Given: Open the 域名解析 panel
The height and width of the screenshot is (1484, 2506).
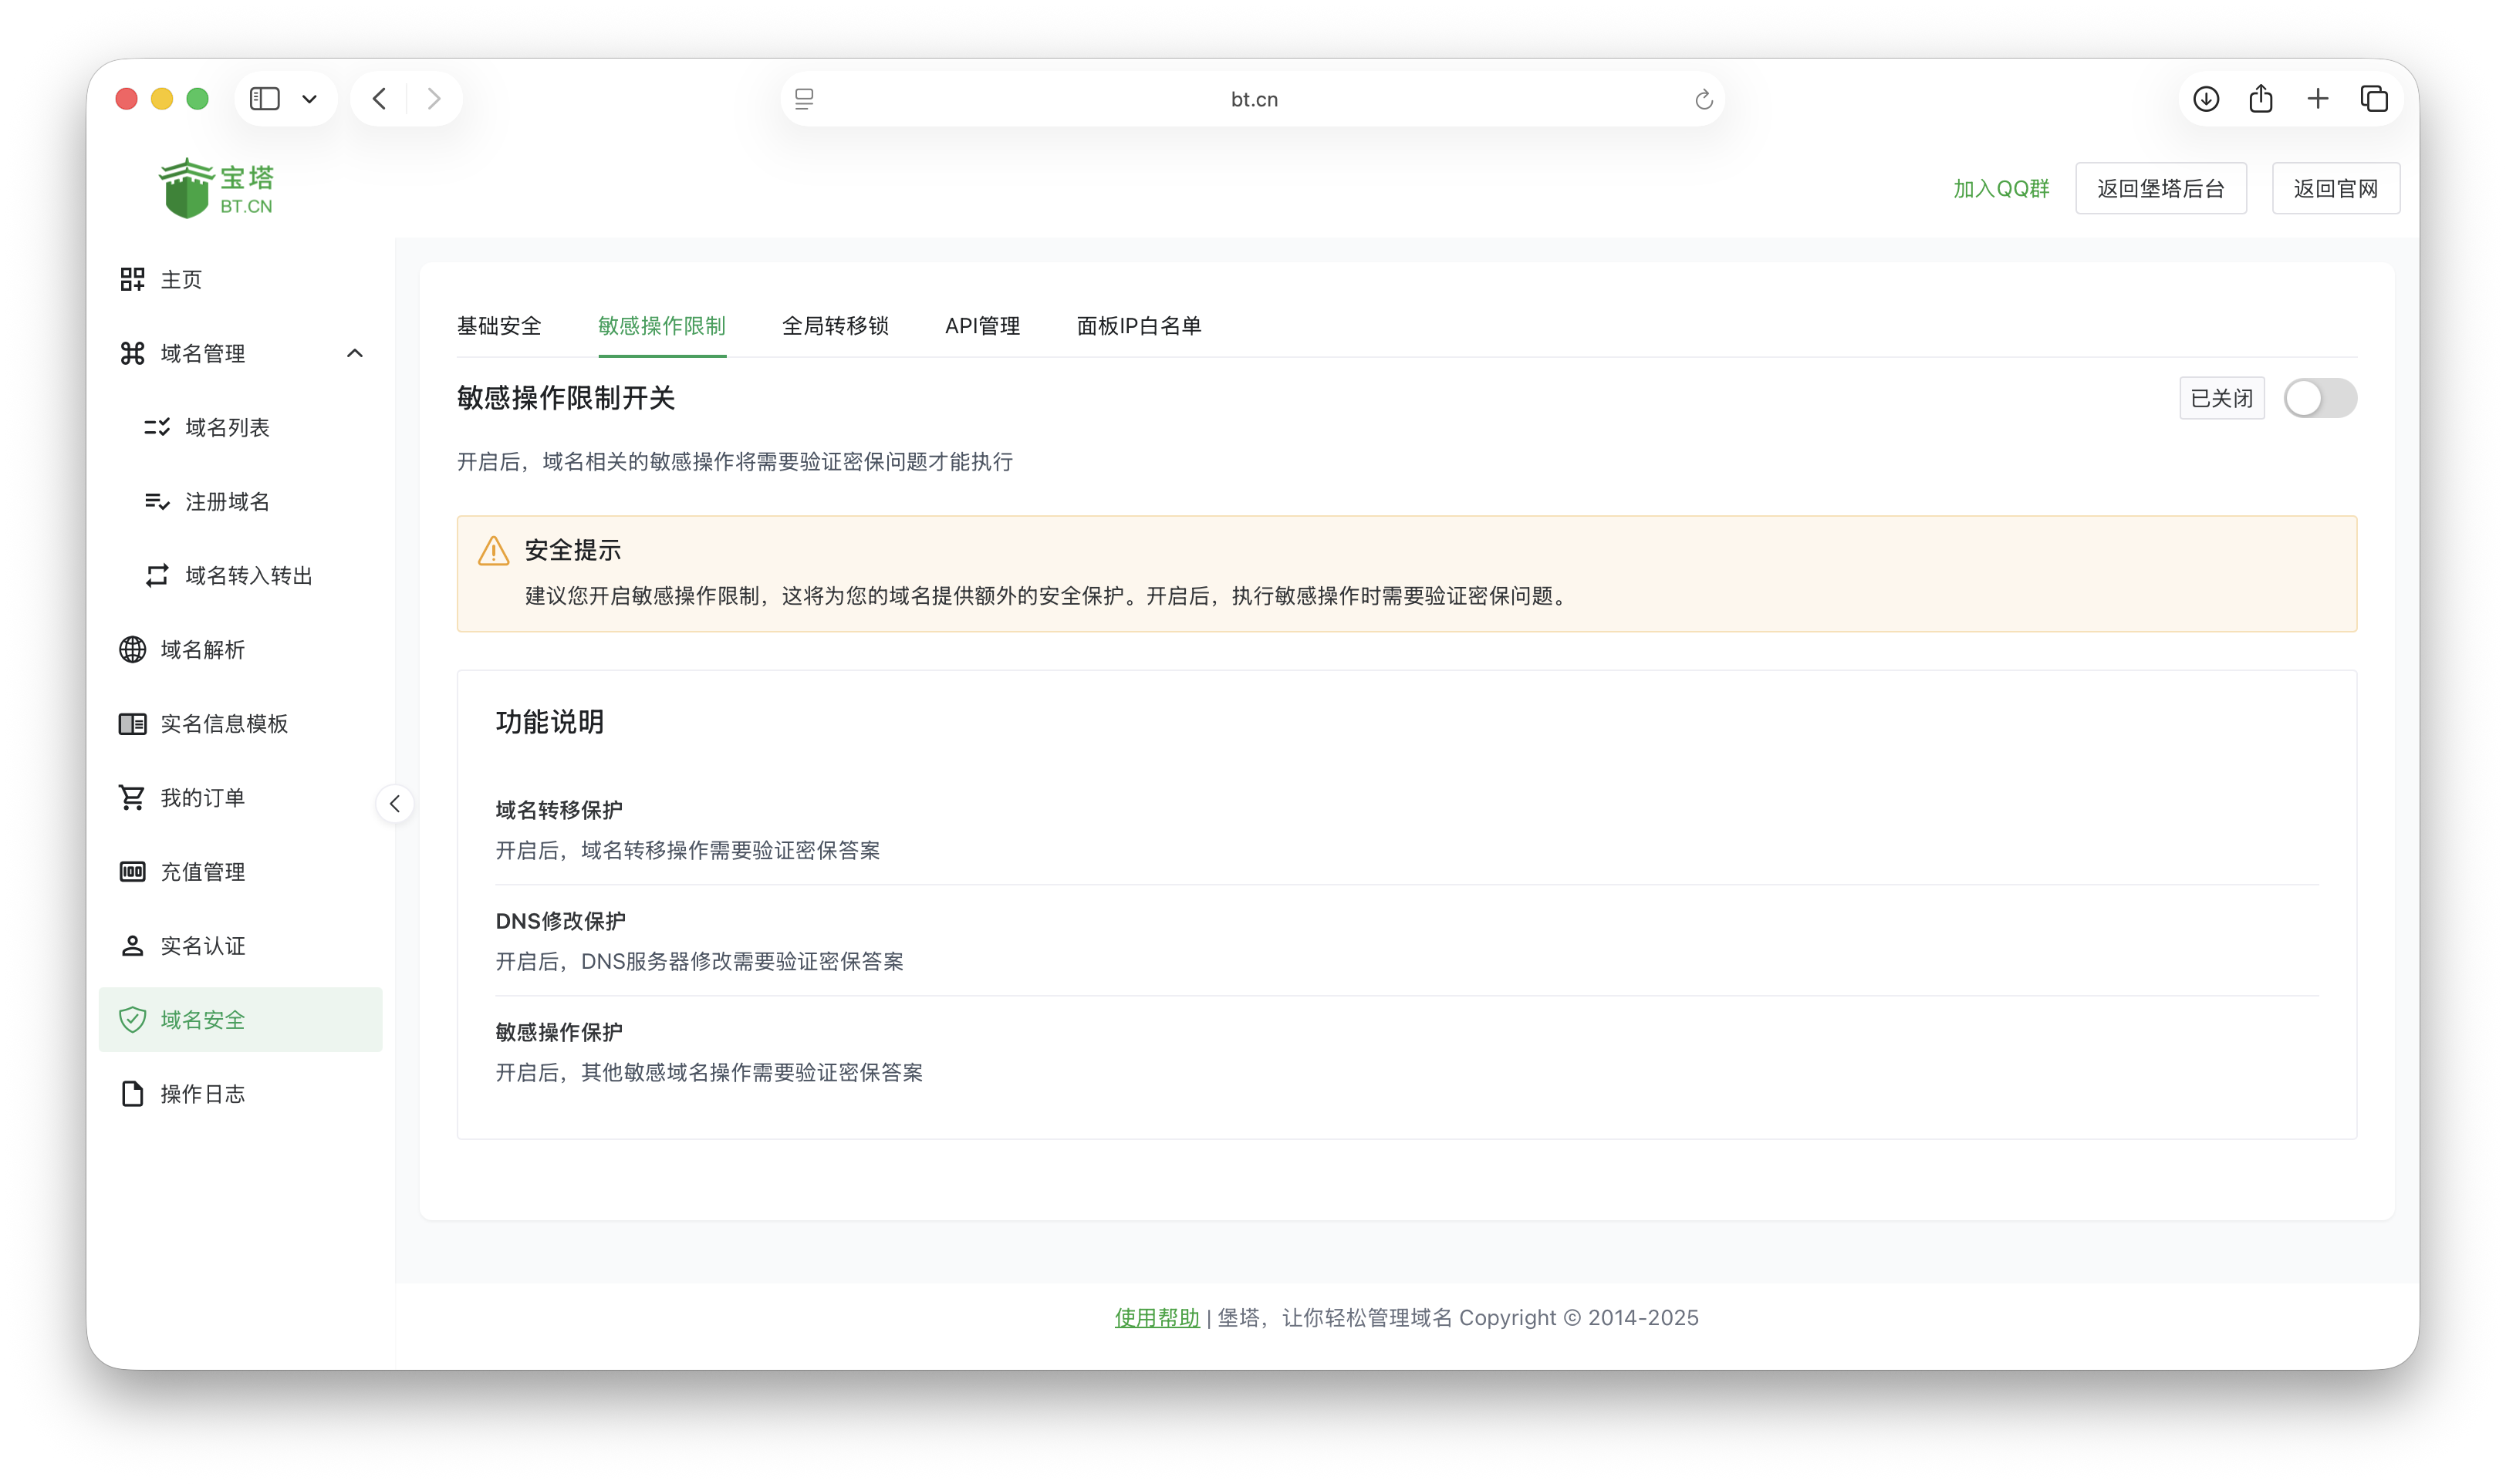Looking at the screenshot, I should tap(204, 649).
